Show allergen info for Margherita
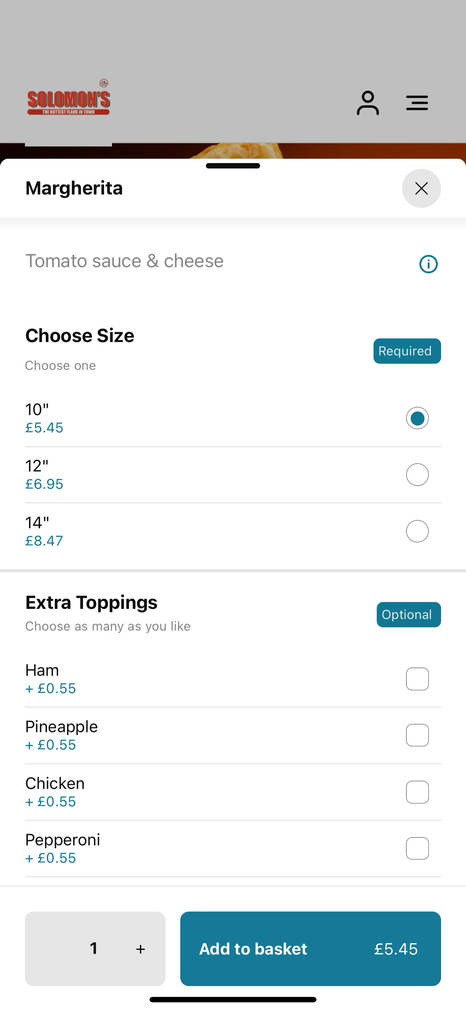466x1011 pixels. 428,264
